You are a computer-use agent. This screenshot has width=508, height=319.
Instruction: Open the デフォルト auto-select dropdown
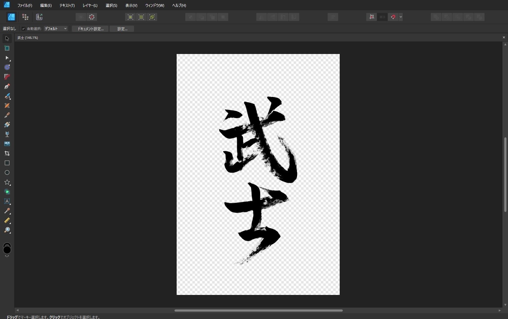pos(56,29)
